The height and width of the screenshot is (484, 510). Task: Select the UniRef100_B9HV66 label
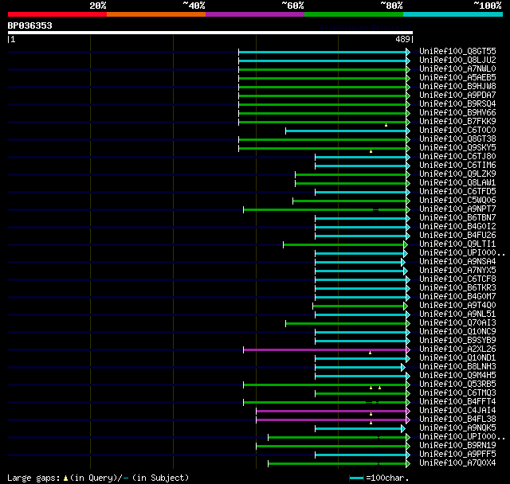(457, 113)
